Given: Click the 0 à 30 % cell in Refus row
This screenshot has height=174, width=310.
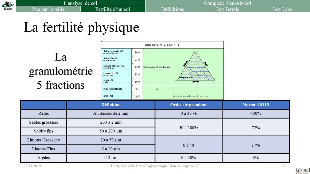Looking at the screenshot, I should 189,113.
